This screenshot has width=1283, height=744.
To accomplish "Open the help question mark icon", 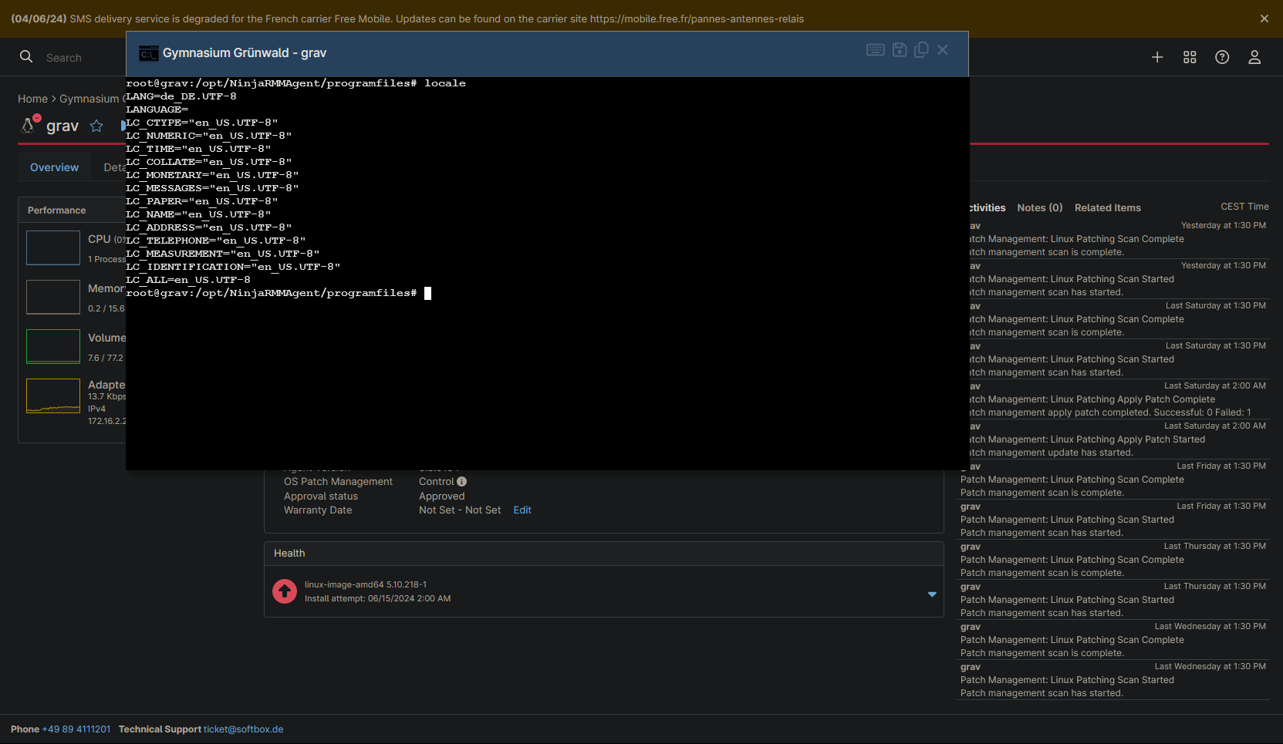I will 1222,57.
